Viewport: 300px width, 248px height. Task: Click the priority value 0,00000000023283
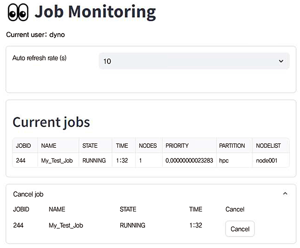[x=189, y=161]
